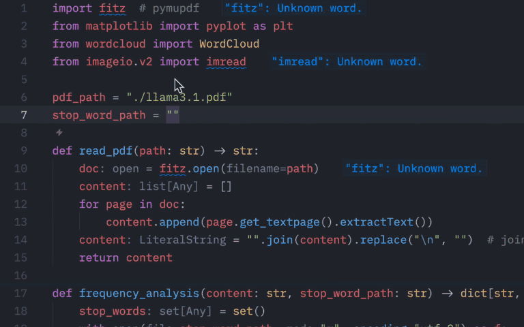This screenshot has height=327, width=524.
Task: Click extractText method on line 13
Action: click(x=377, y=222)
